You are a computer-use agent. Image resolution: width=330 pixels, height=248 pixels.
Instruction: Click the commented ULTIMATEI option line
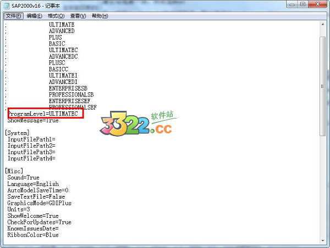click(63, 75)
